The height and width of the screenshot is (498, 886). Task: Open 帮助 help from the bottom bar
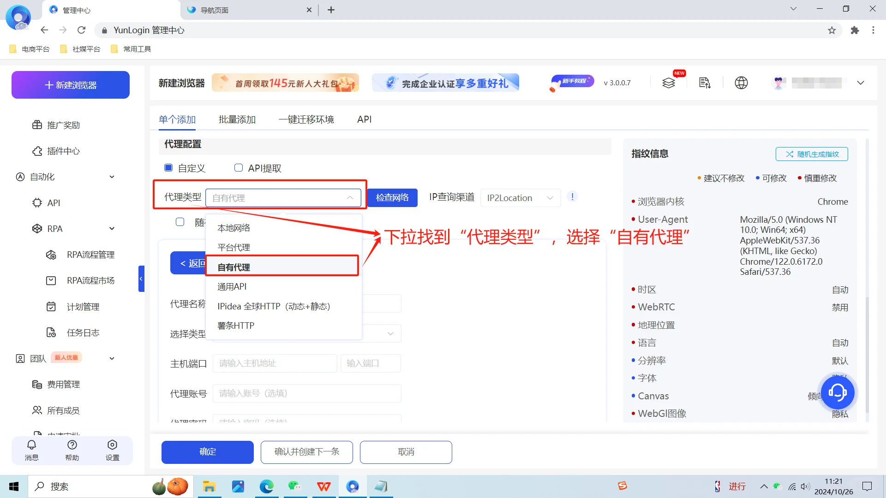72,451
